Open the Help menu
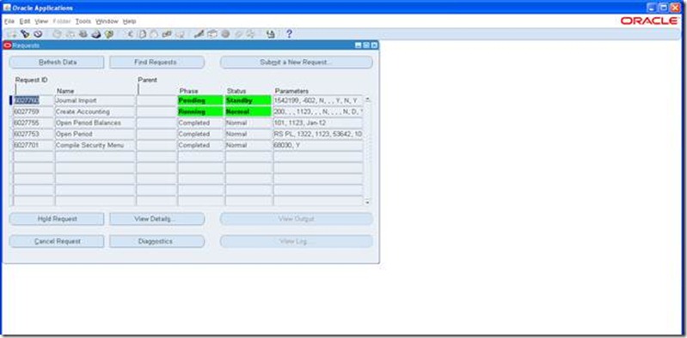Image resolution: width=687 pixels, height=338 pixels. pos(129,21)
